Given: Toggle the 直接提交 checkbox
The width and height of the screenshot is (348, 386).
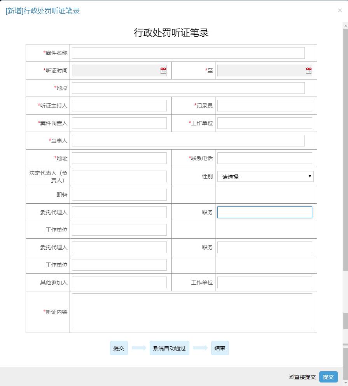Looking at the screenshot, I should pos(291,376).
